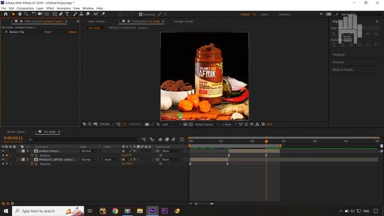The image size is (384, 216).
Task: Toggle Rotation stopwatch on product Comp 1
Action: pyautogui.click(x=32, y=155)
